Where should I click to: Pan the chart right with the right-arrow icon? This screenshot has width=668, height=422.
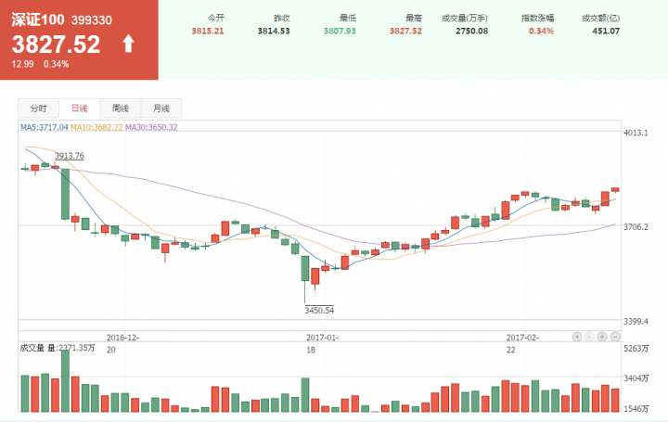tap(590, 337)
